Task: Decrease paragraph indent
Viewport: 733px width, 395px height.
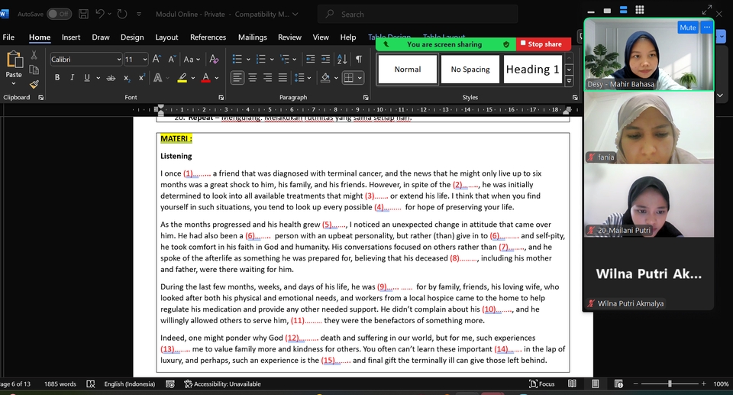Action: [311, 60]
